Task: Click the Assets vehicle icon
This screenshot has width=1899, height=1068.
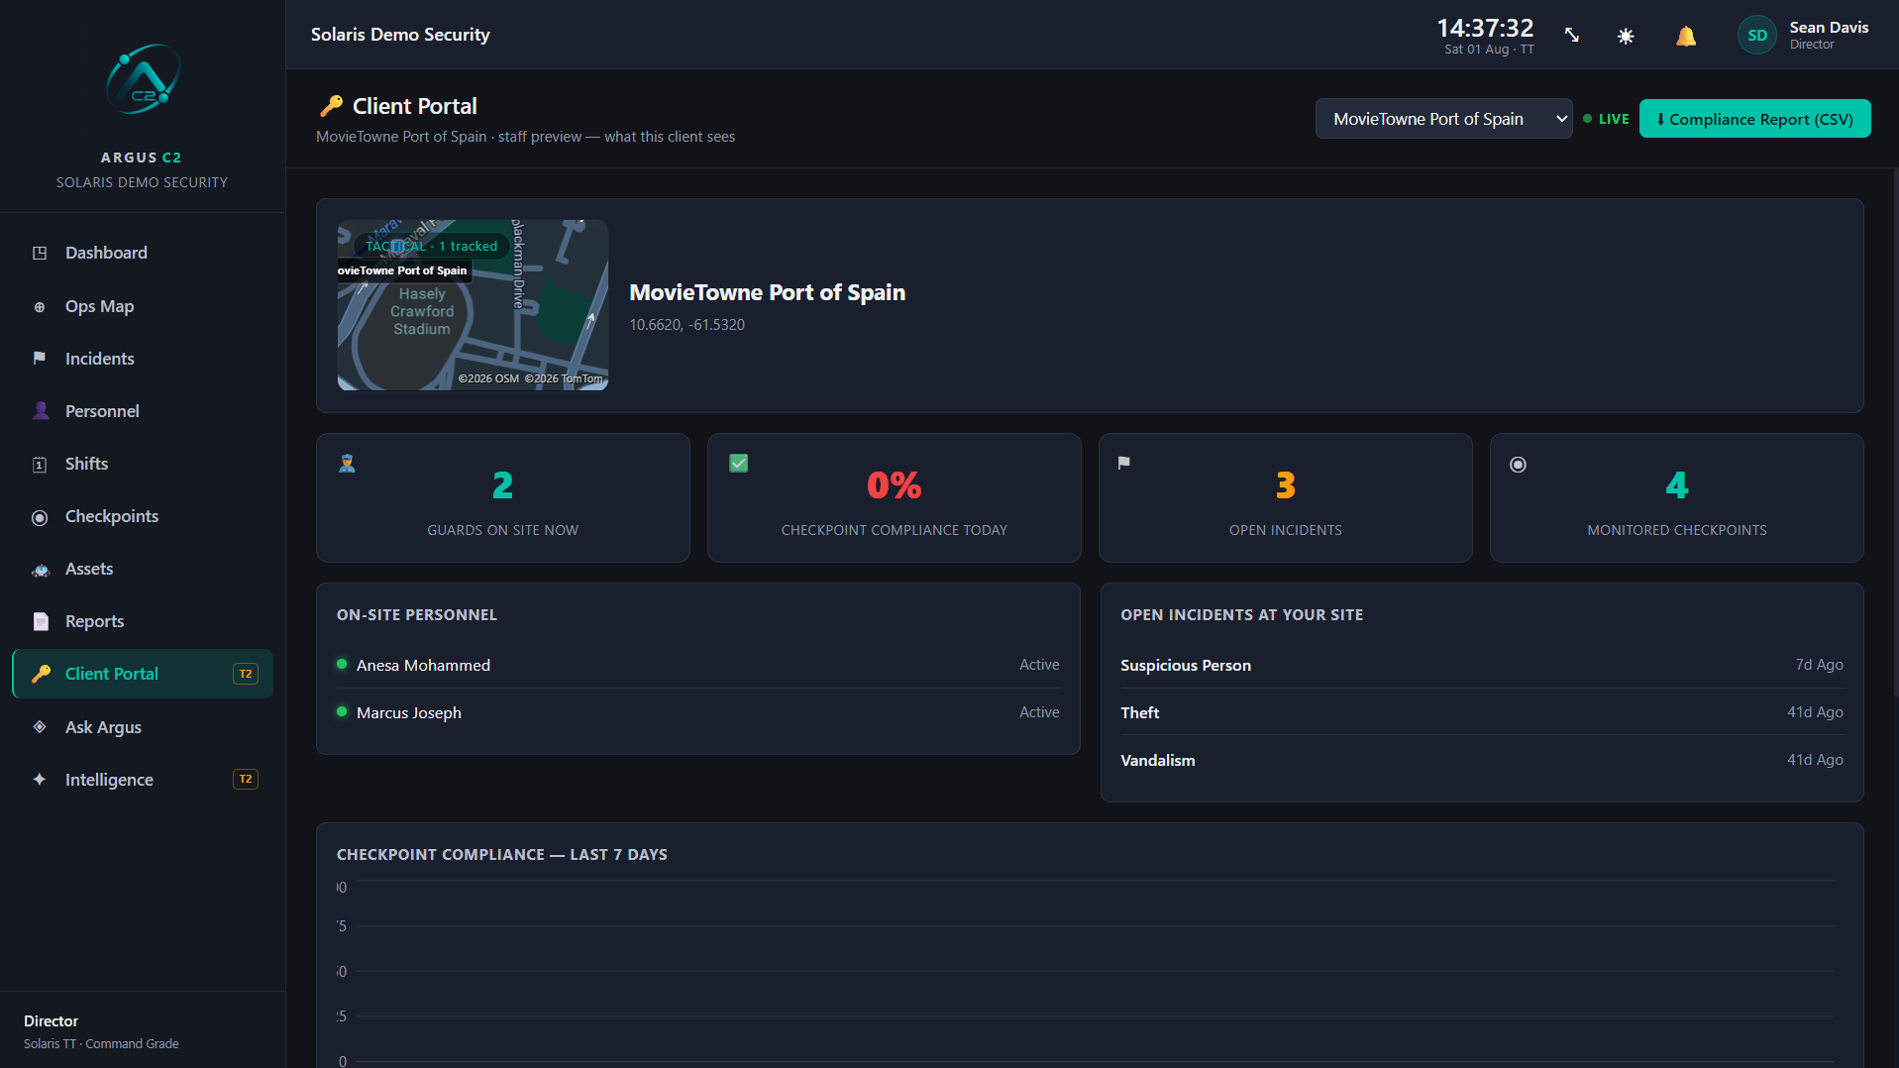Action: 40,570
